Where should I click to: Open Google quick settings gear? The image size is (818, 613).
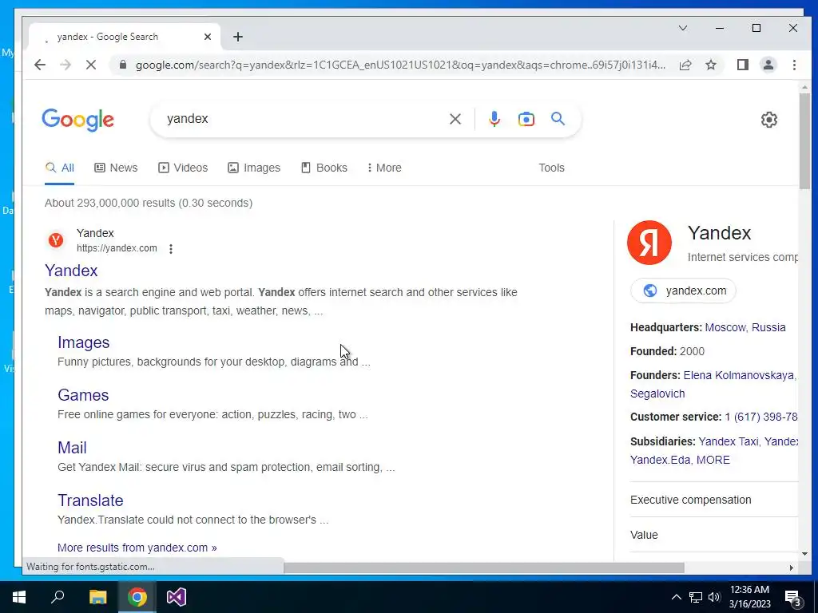[x=768, y=120]
